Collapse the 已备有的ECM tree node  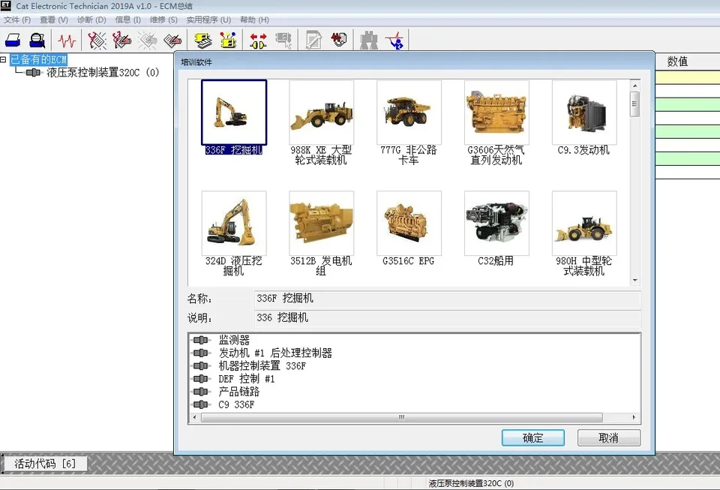click(x=3, y=59)
